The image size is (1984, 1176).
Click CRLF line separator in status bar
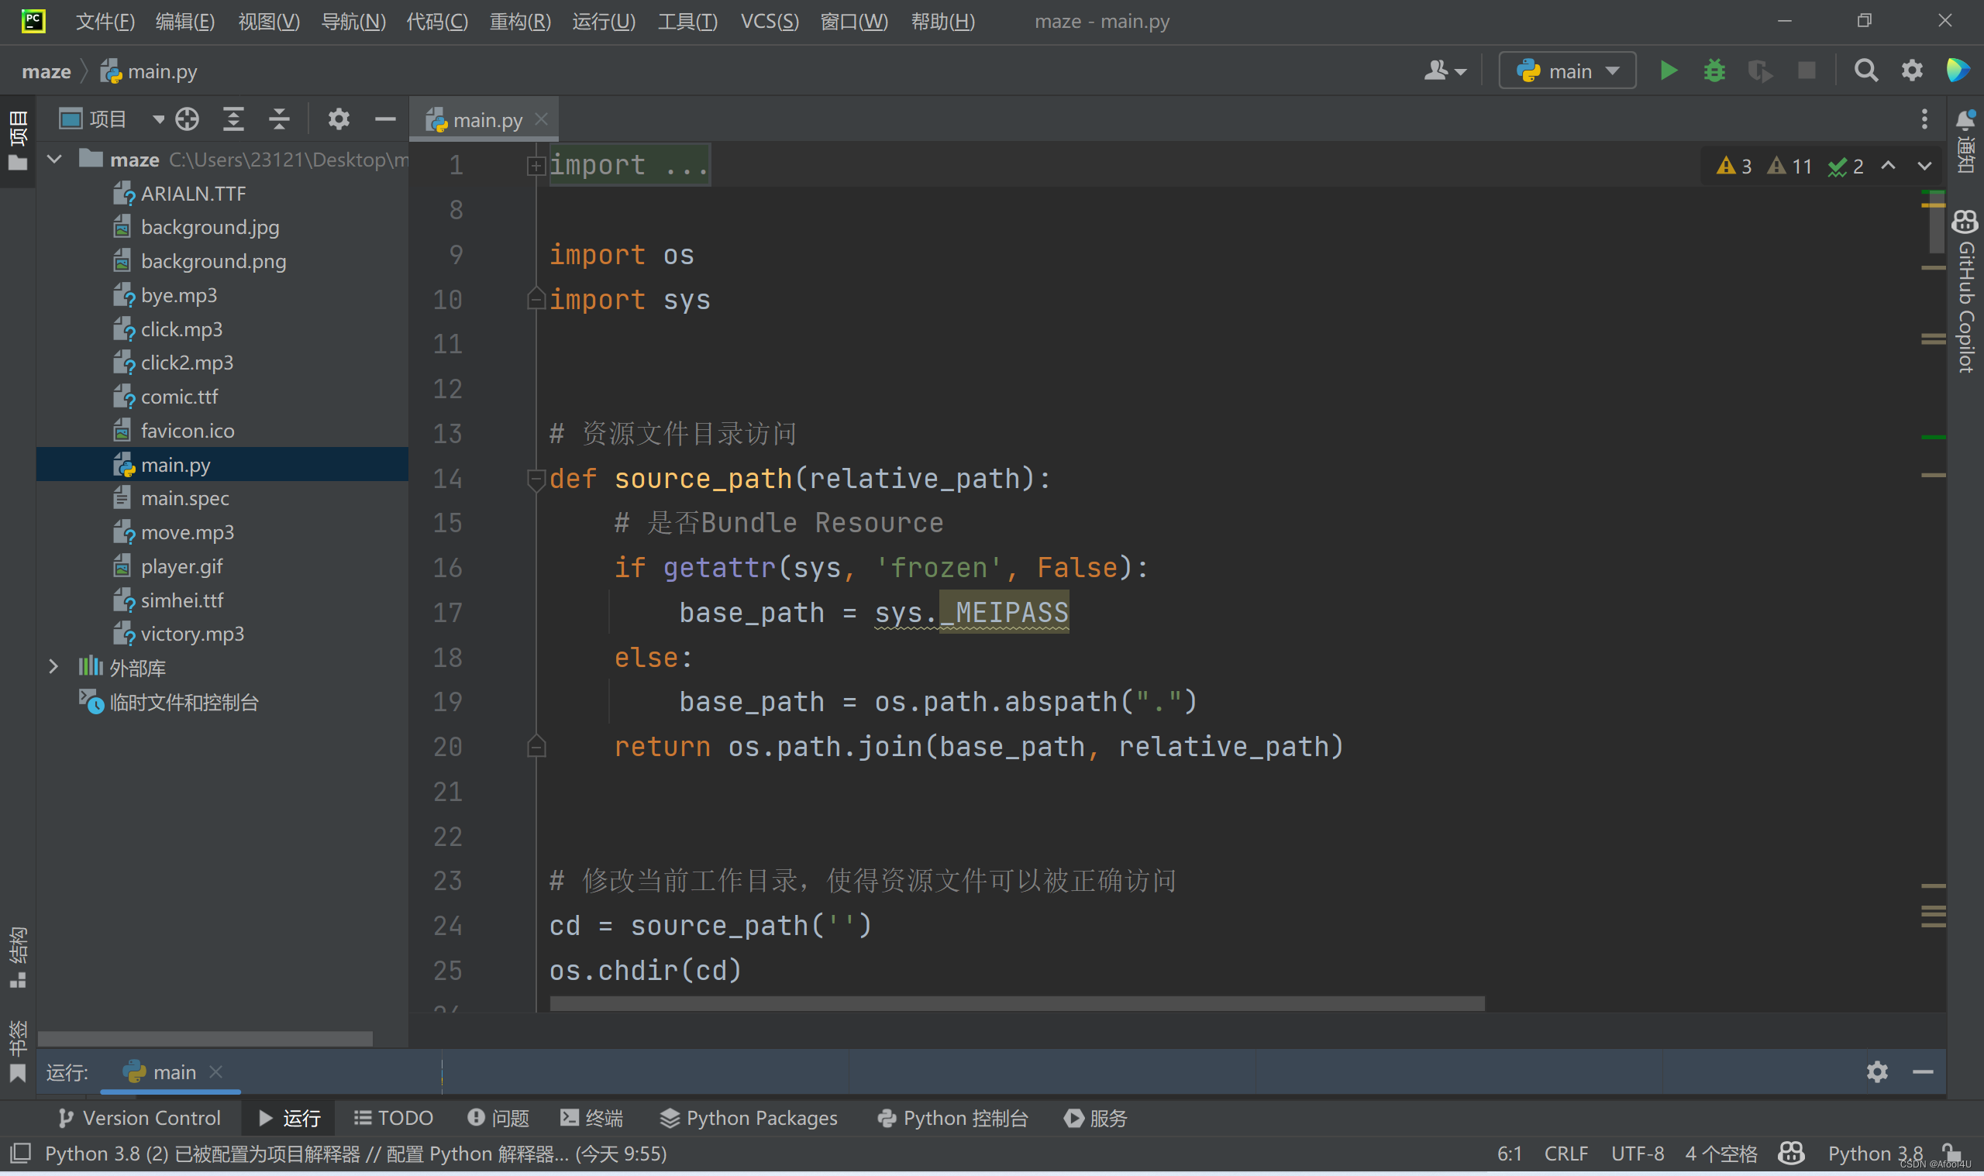point(1565,1153)
